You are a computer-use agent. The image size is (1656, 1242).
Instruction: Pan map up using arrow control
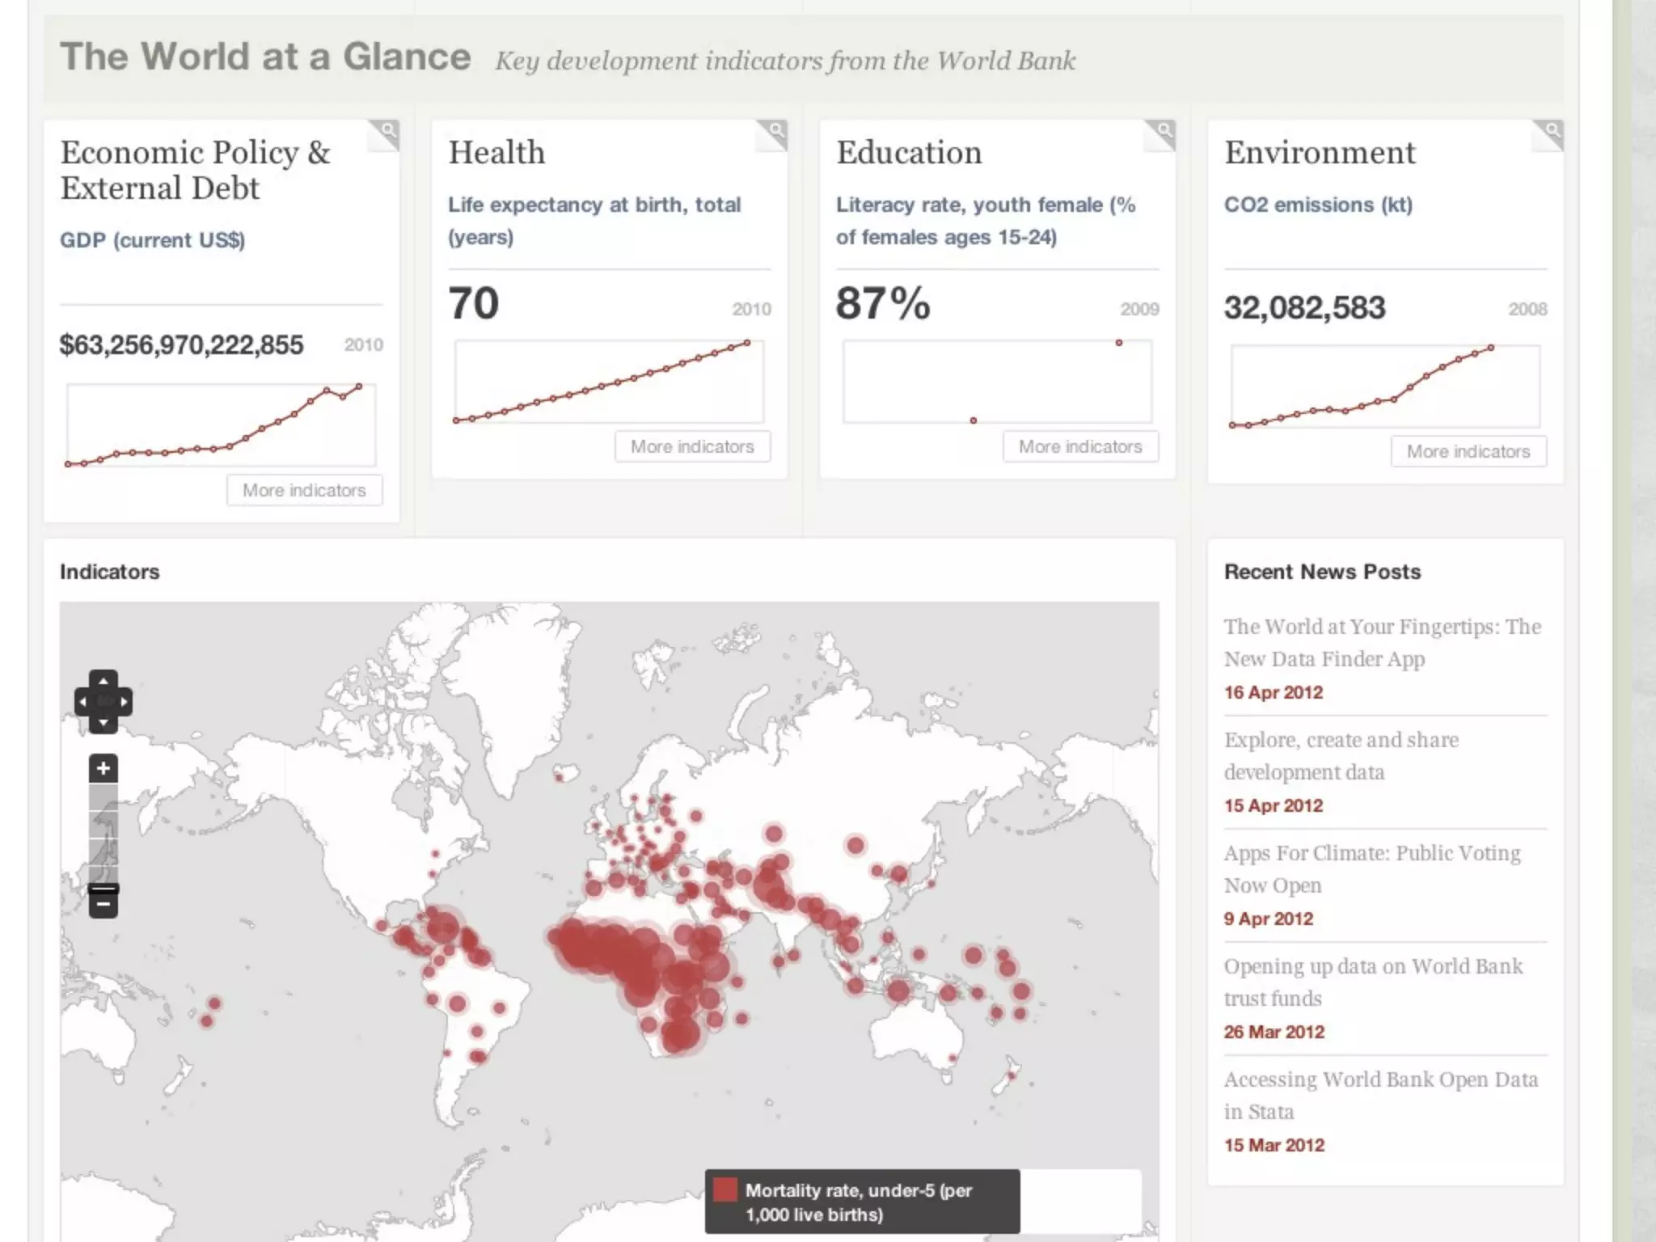[103, 681]
